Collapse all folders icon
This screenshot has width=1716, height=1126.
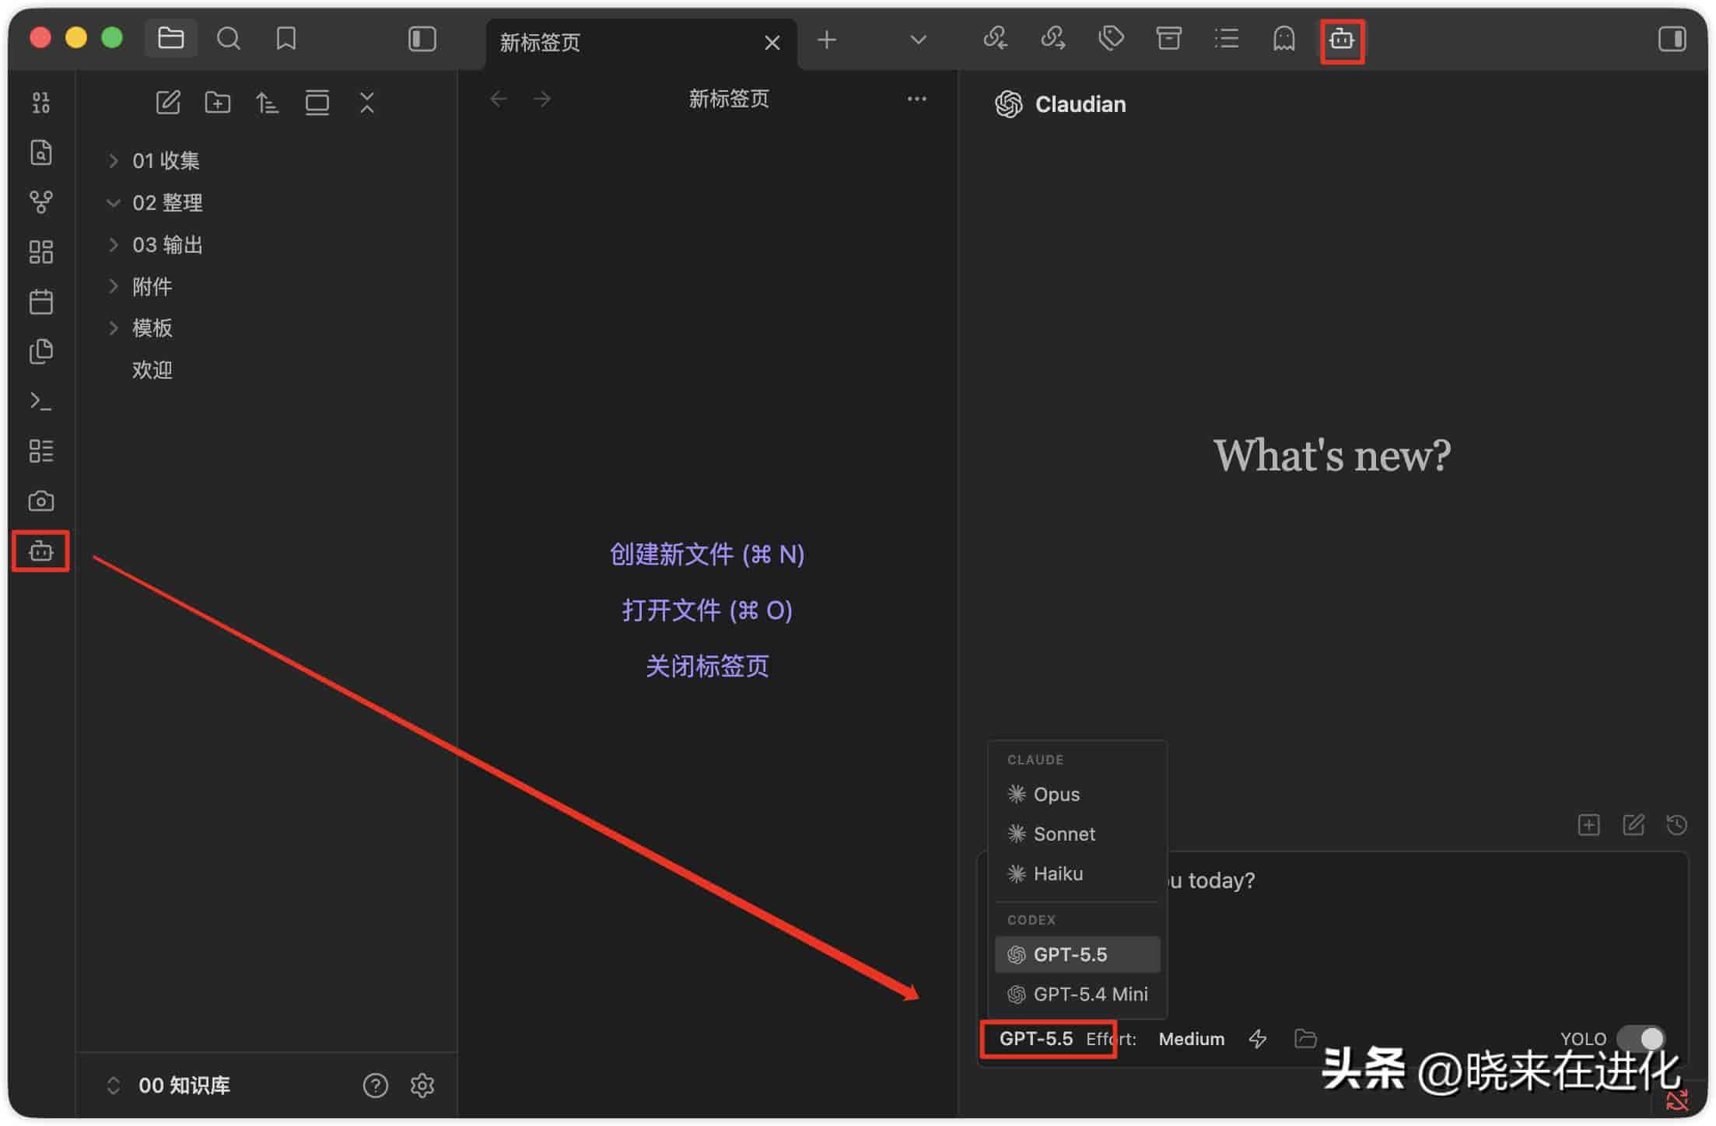pyautogui.click(x=366, y=103)
